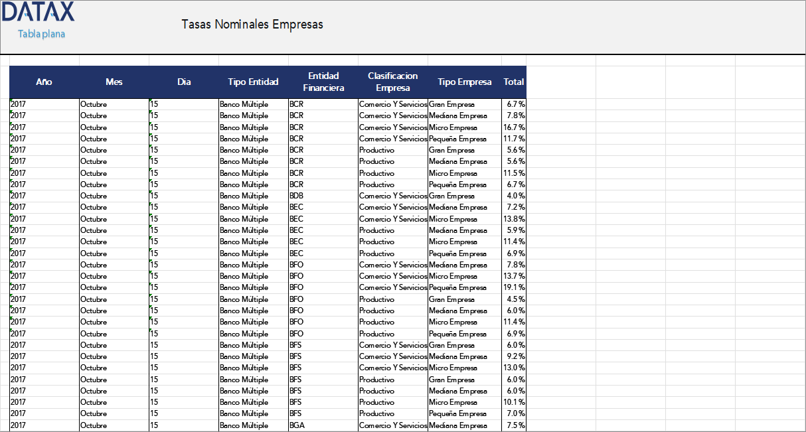
Task: Click the 13.8% total cell
Action: pos(514,219)
